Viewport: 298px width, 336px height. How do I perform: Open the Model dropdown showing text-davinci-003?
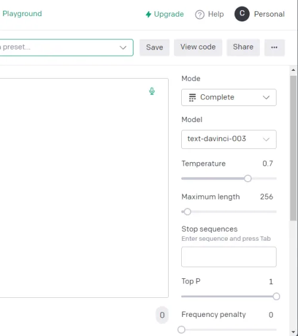click(x=229, y=139)
